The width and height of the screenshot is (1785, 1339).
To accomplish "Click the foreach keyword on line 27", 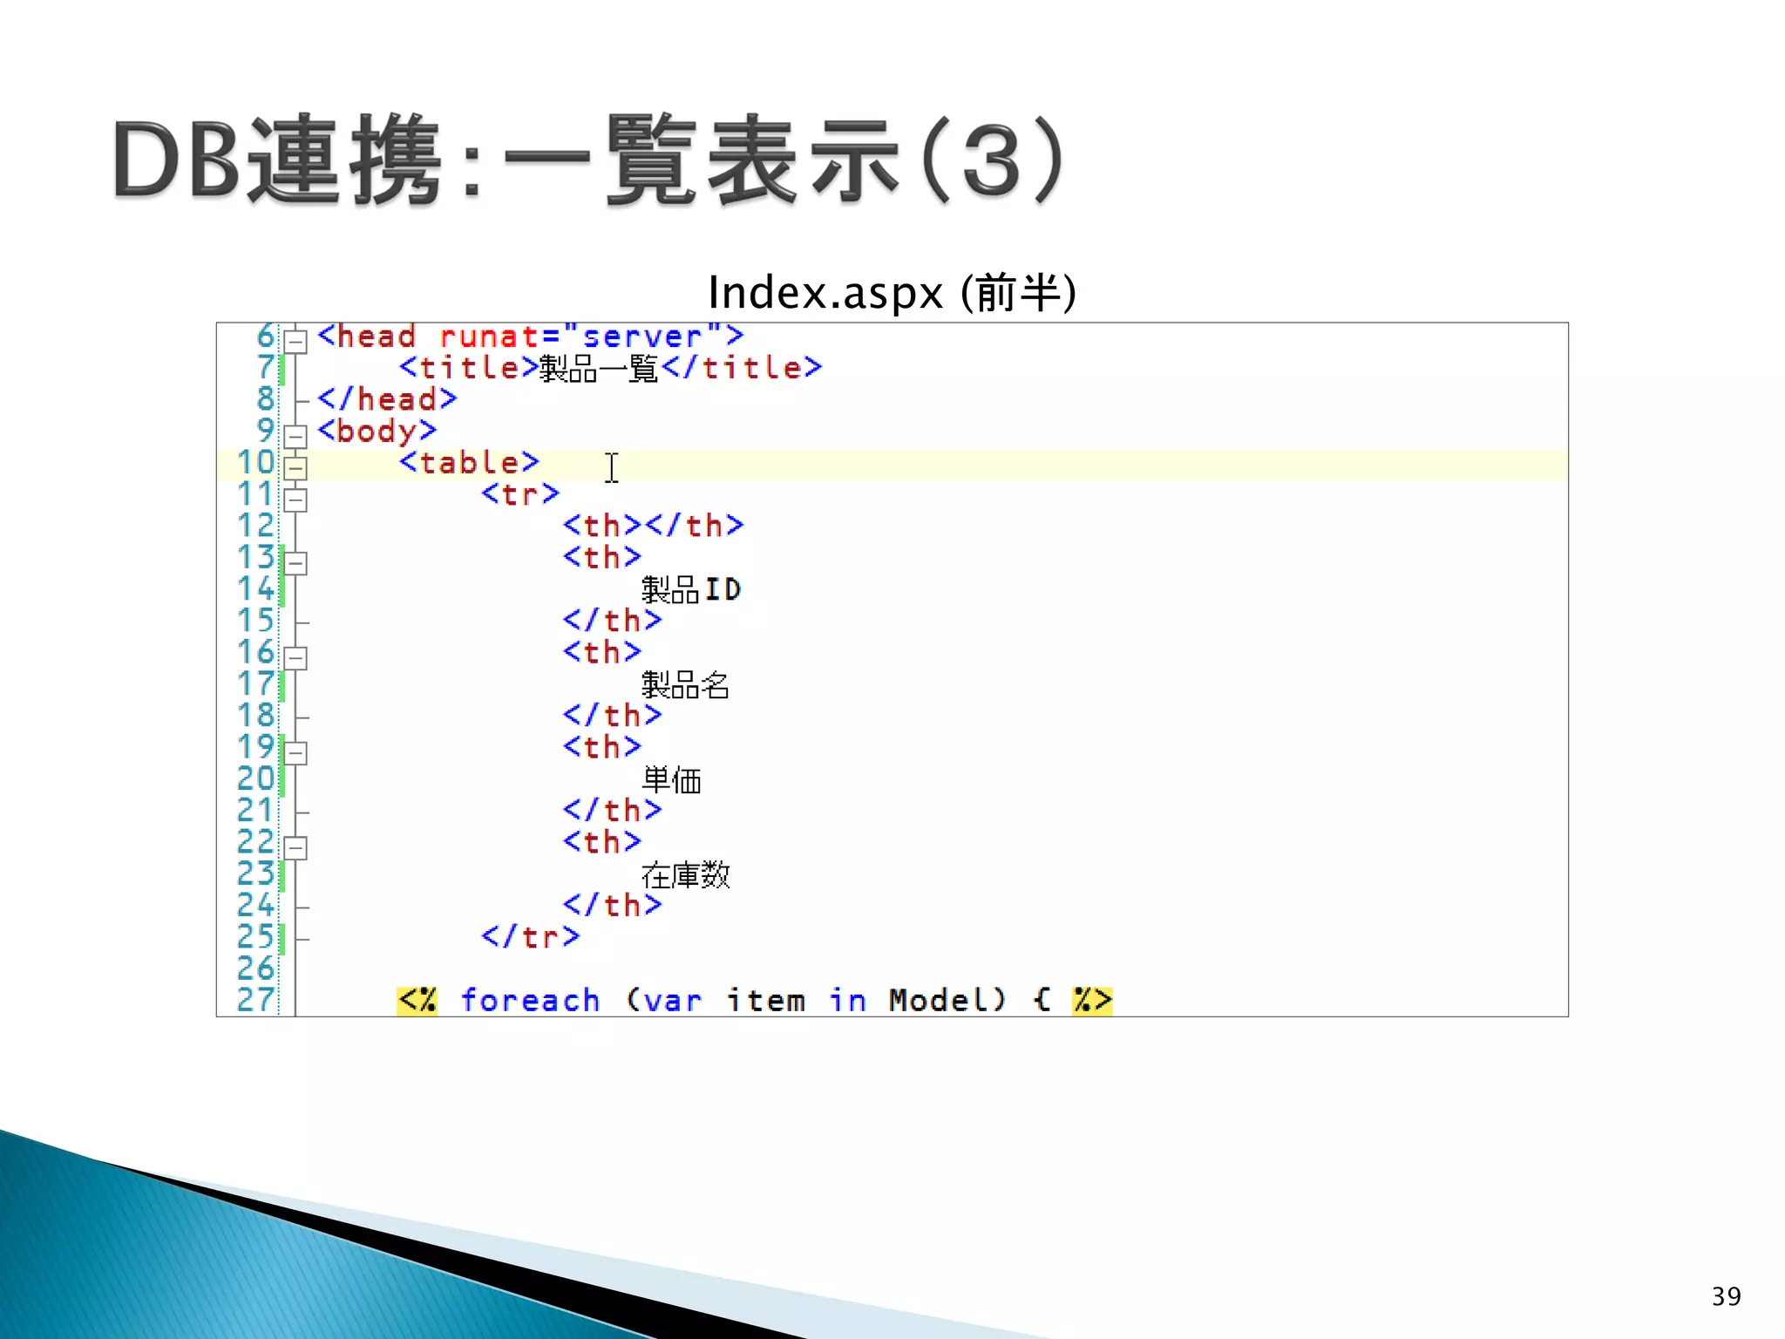I will pos(530,1000).
